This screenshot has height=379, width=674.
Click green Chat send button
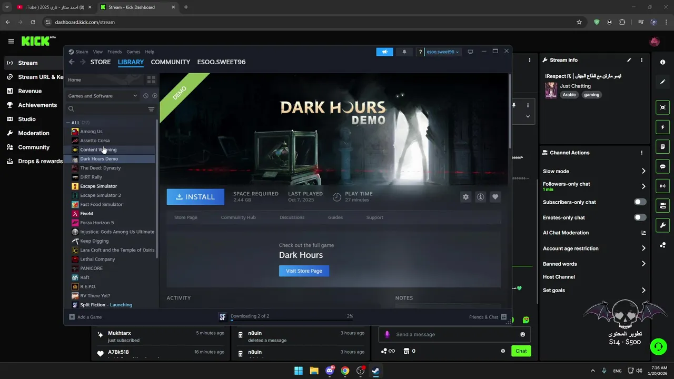point(521,351)
